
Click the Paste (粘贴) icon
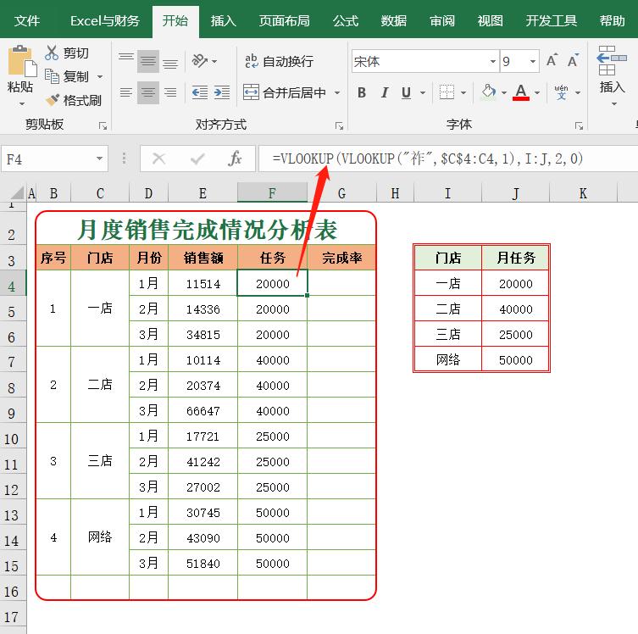pyautogui.click(x=21, y=61)
